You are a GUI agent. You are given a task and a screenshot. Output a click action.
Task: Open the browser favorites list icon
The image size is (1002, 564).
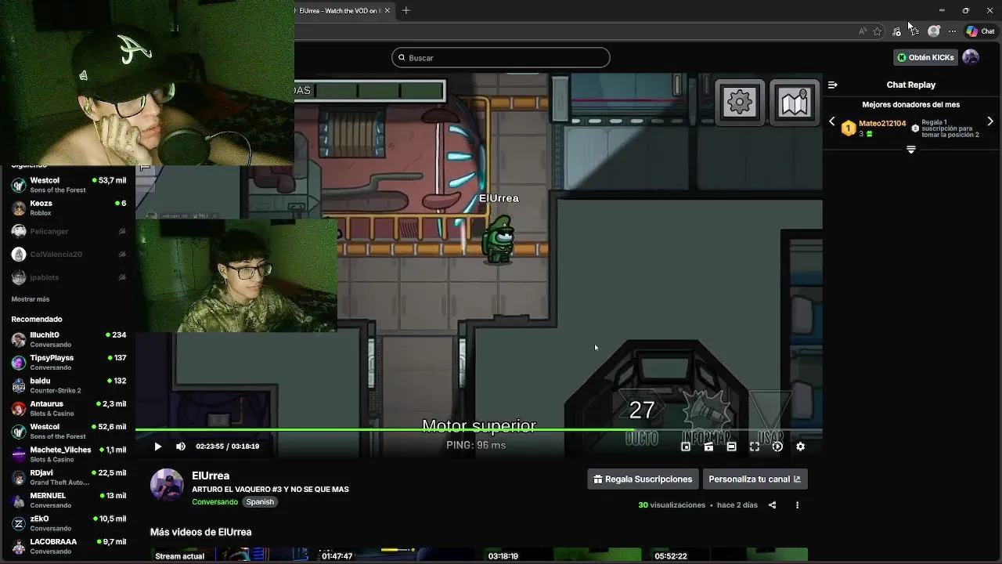click(915, 31)
